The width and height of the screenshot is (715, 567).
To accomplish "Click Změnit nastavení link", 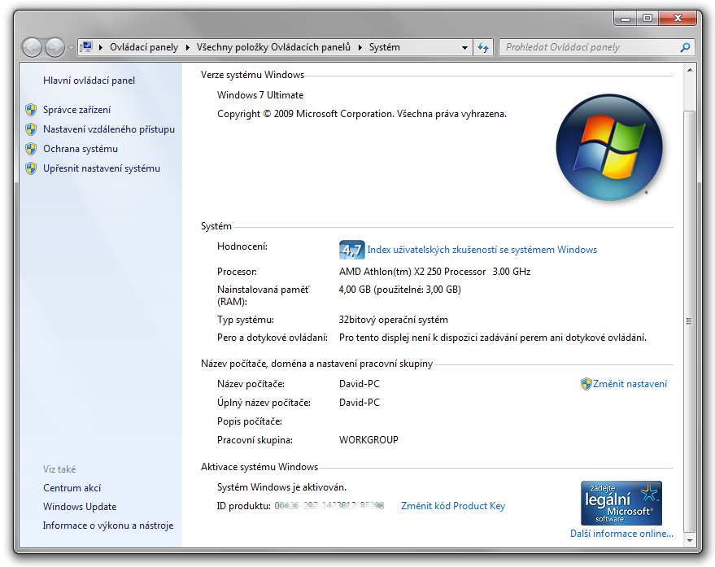I will tap(630, 384).
